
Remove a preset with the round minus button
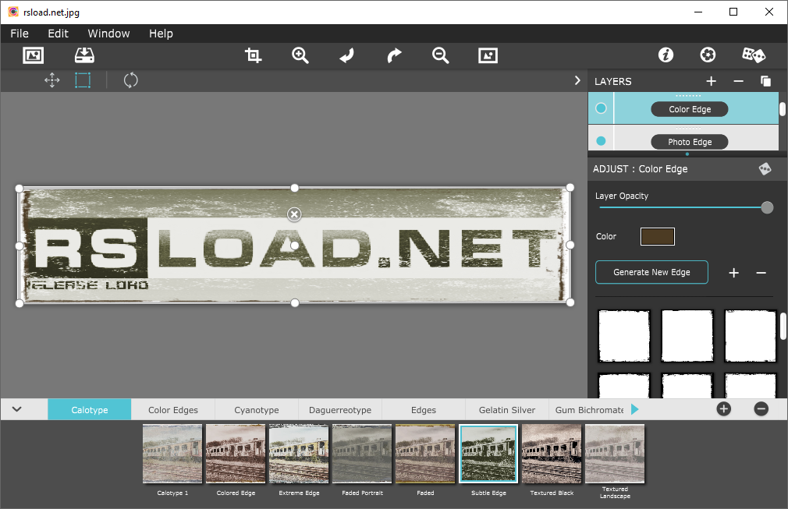761,409
